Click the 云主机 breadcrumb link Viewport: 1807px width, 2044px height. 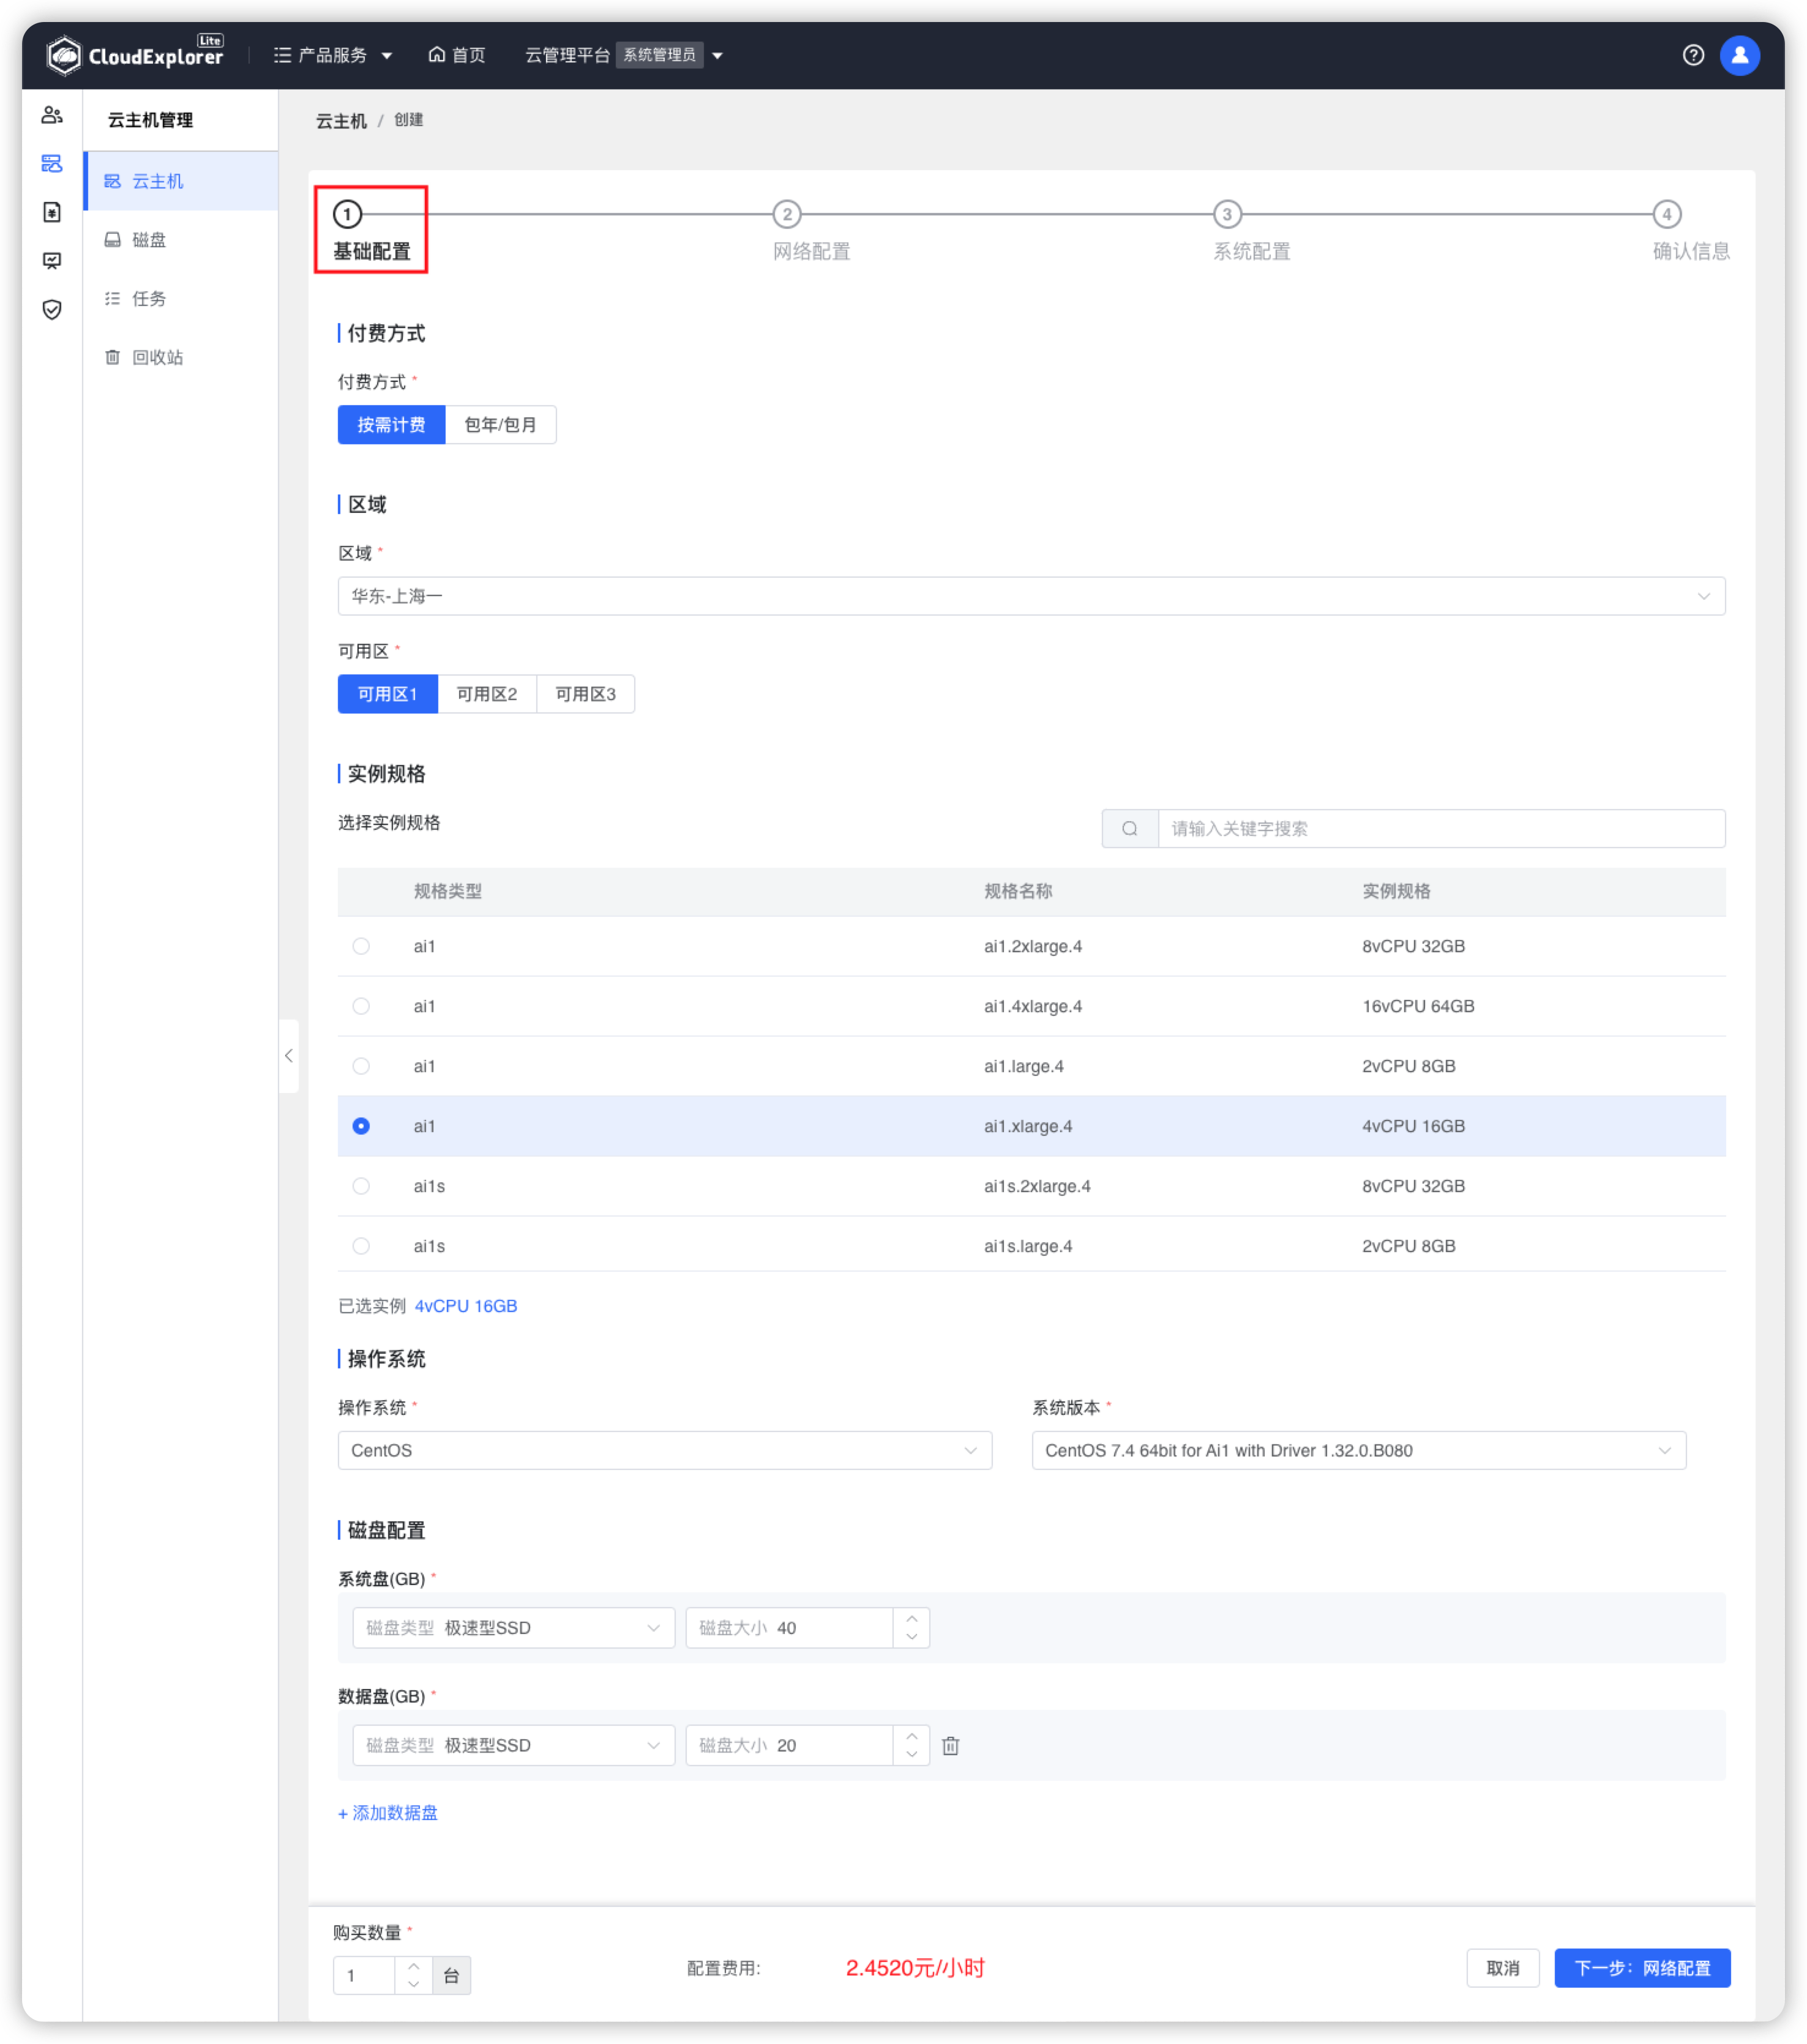341,121
